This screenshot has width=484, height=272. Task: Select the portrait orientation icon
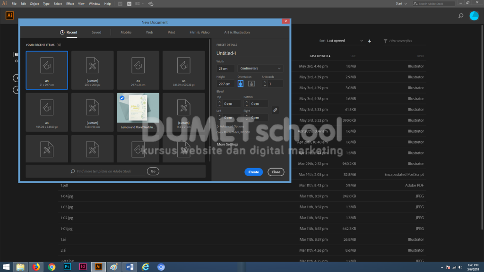click(241, 84)
